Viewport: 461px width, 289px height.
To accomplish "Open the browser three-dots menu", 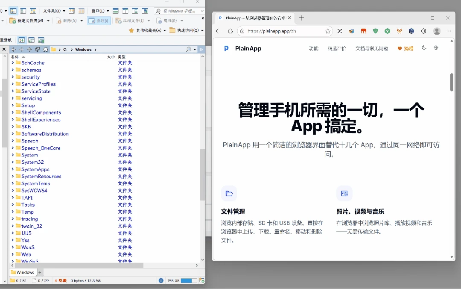I will [x=449, y=31].
